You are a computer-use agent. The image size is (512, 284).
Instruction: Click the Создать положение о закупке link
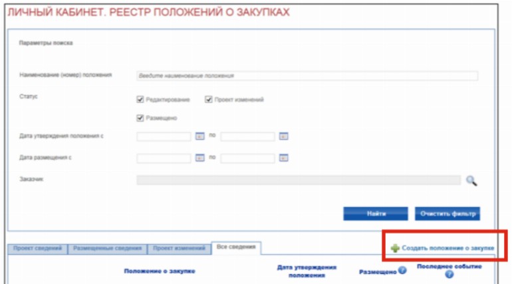tap(448, 248)
